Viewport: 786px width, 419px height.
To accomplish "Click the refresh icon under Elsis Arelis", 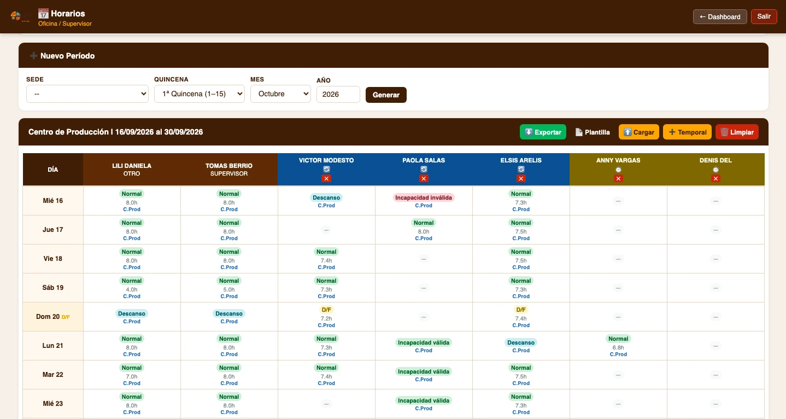I will [x=521, y=170].
